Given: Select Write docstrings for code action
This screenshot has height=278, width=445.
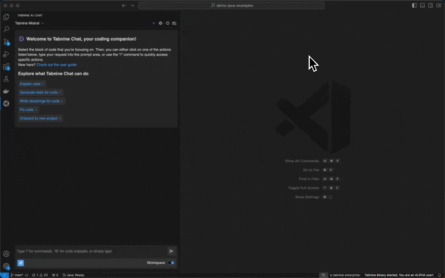Looking at the screenshot, I should [x=41, y=101].
